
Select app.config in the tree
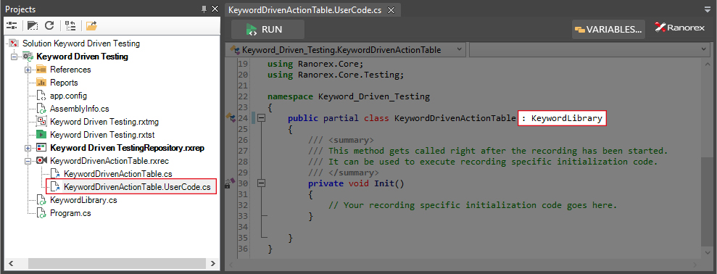[x=69, y=96]
